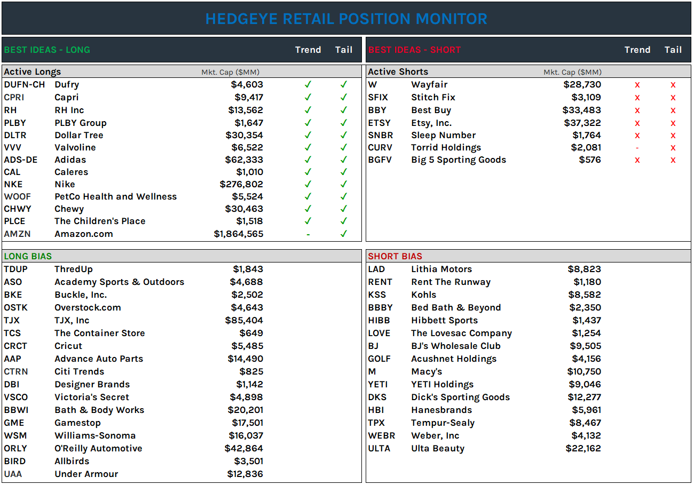This screenshot has height=485, width=694.
Task: Click the Tail X mark for Stitch Fix
Action: point(673,97)
